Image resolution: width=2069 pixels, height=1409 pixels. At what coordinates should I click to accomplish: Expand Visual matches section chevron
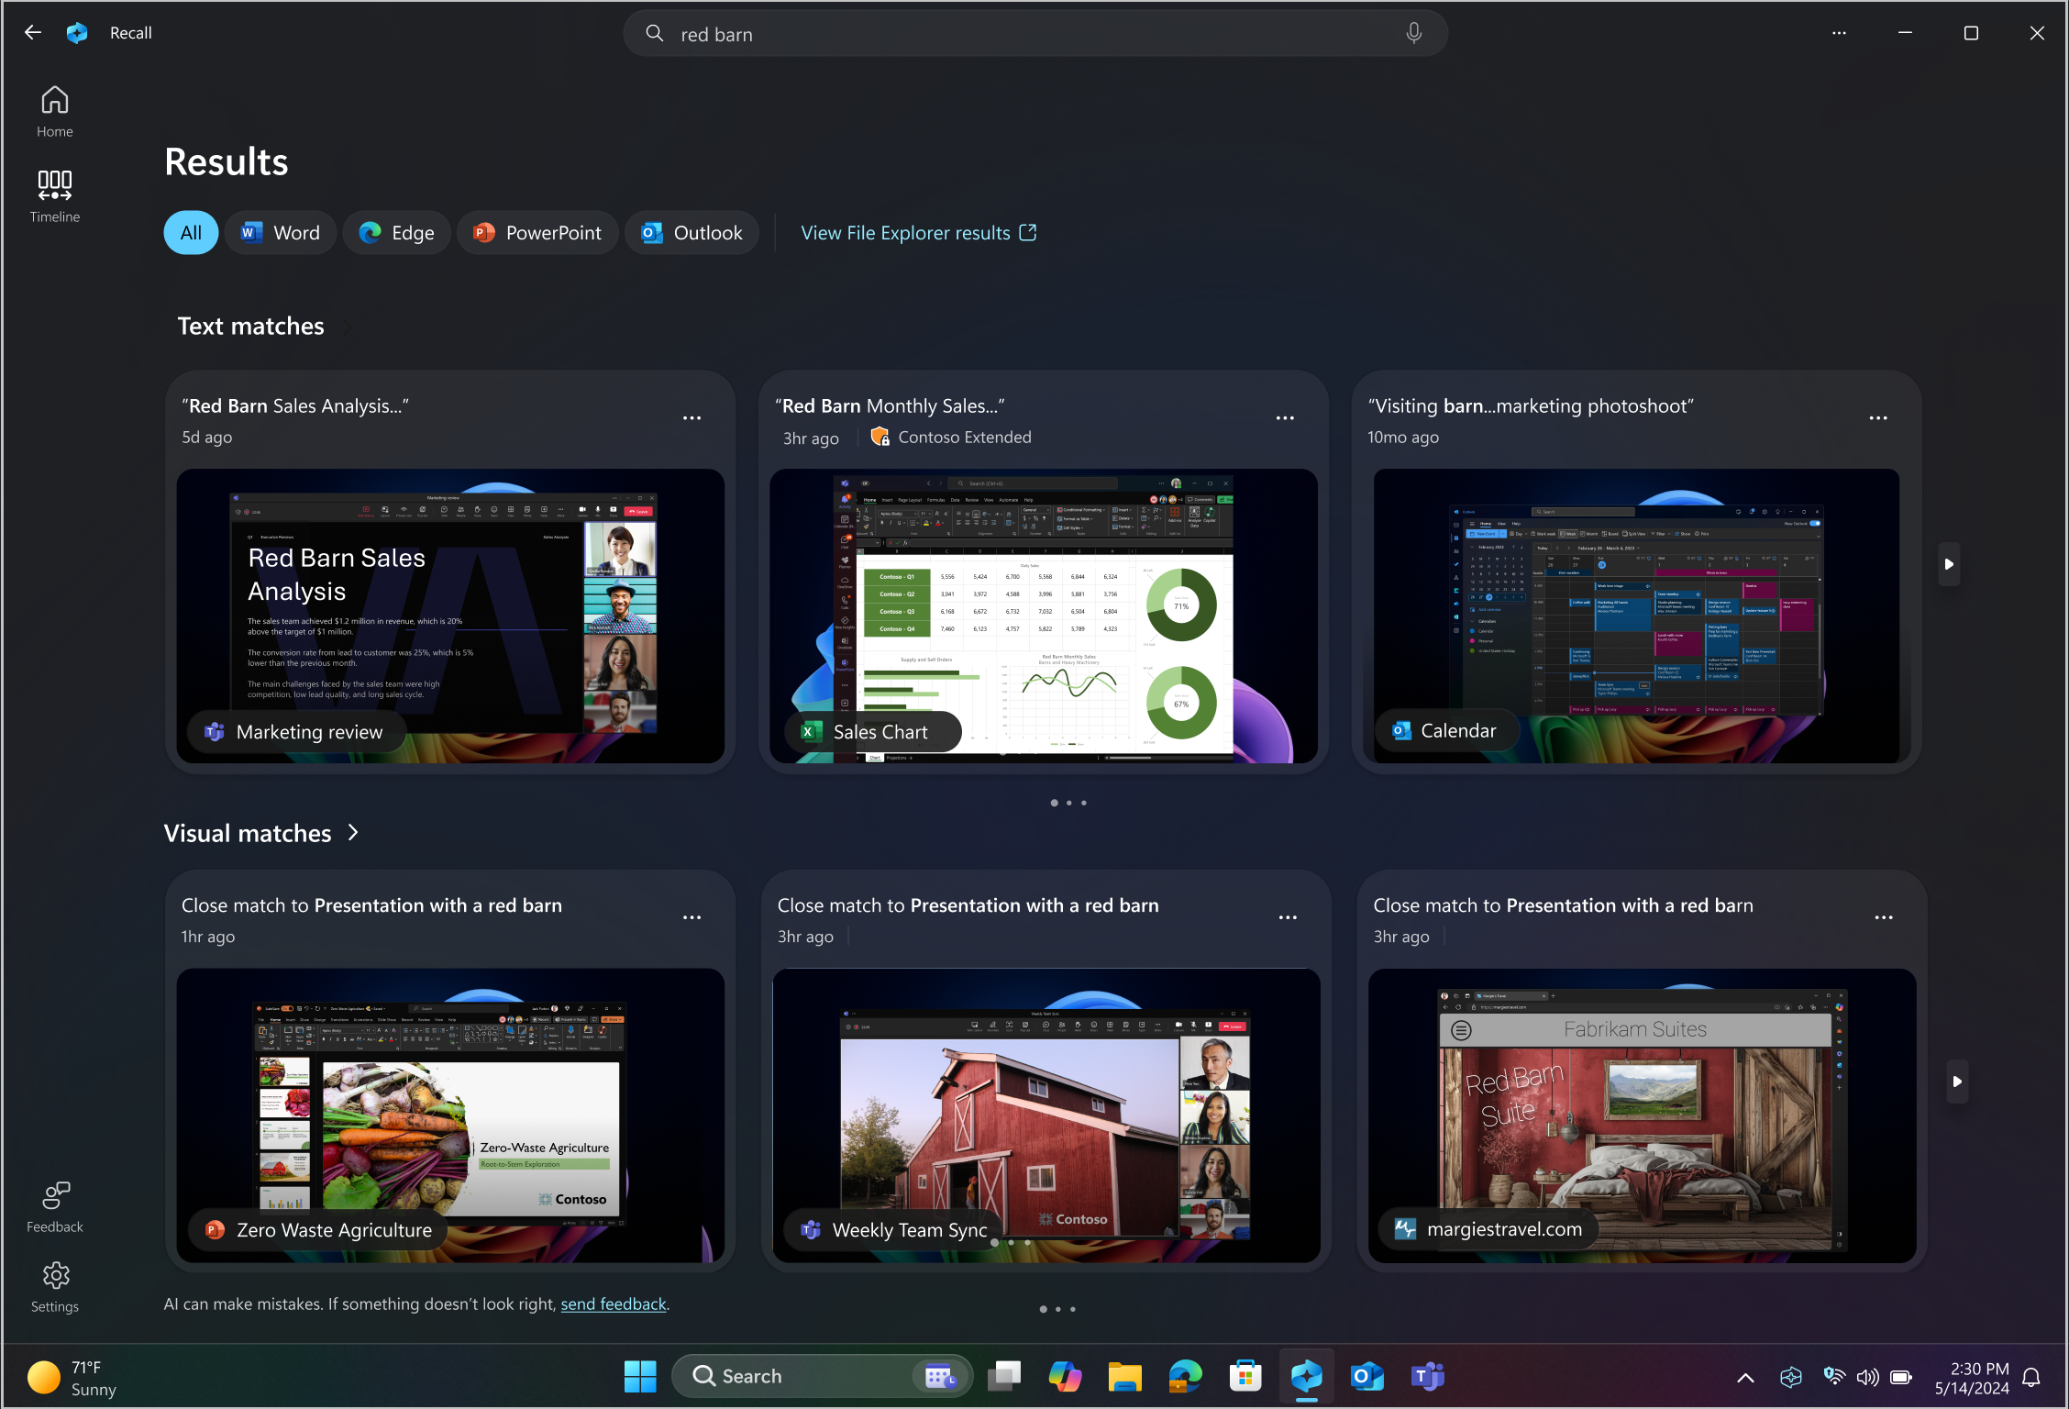[354, 833]
